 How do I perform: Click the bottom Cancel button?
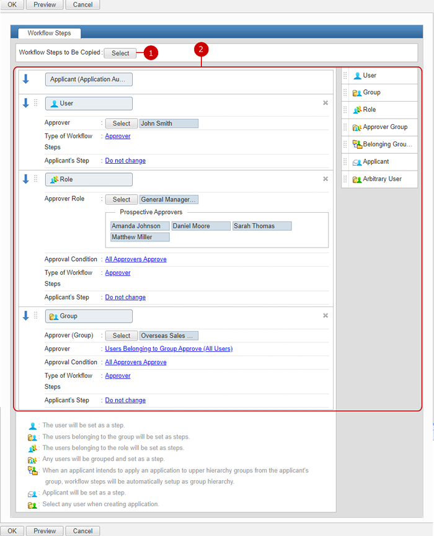[82, 531]
